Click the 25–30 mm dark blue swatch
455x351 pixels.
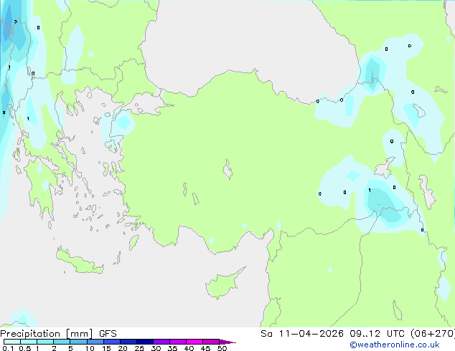point(145,342)
